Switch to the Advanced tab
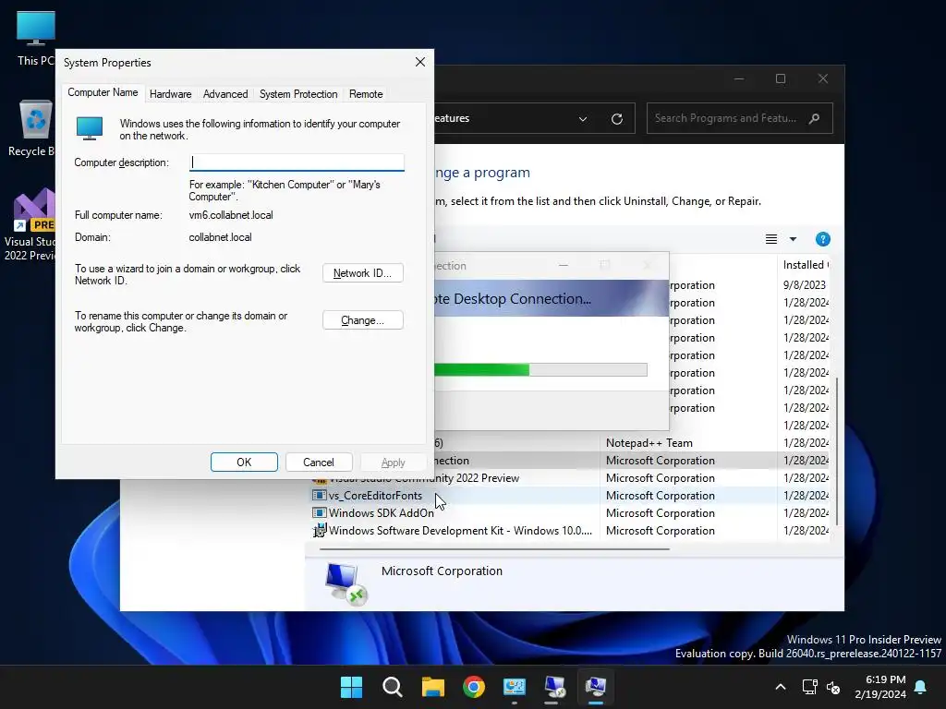The height and width of the screenshot is (709, 946). click(225, 94)
